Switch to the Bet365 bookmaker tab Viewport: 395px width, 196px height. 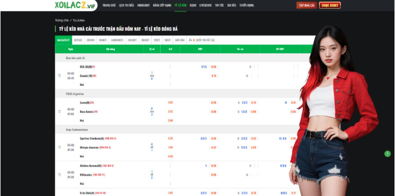pos(78,40)
